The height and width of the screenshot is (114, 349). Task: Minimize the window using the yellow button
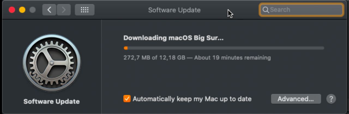pos(22,10)
